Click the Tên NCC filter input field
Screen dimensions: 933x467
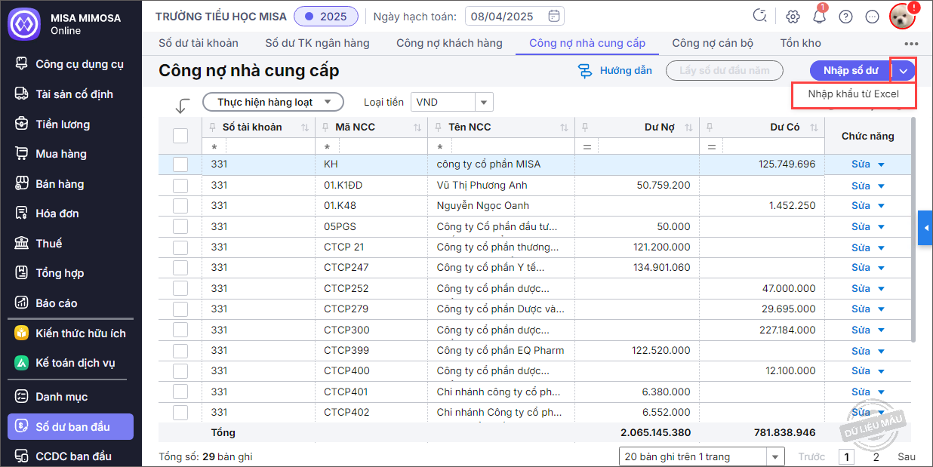(x=506, y=146)
